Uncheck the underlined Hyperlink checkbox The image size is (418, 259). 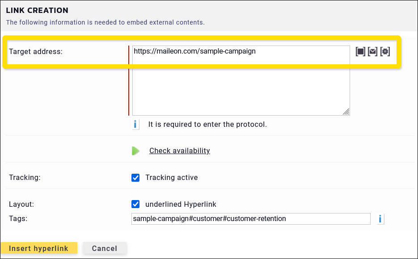click(135, 204)
